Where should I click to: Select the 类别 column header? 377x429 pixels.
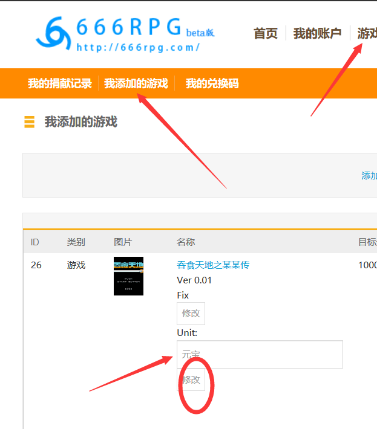(x=76, y=242)
